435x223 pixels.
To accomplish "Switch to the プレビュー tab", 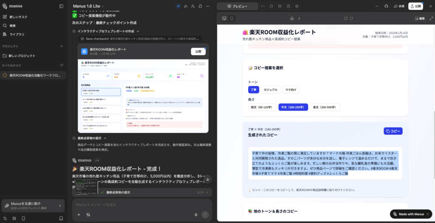I will click(237, 6).
